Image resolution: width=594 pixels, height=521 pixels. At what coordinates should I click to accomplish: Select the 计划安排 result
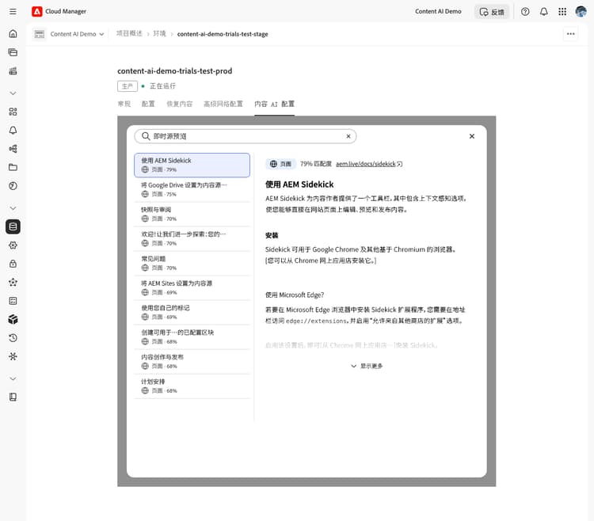(192, 386)
